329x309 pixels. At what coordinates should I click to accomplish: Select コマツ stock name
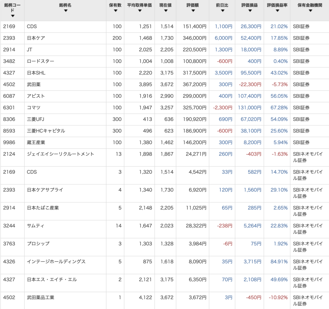coord(33,107)
